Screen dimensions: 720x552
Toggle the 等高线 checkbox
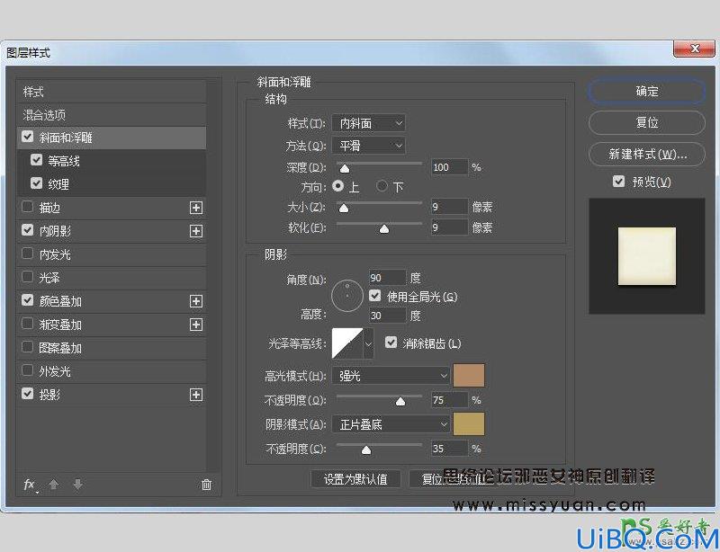tap(36, 160)
